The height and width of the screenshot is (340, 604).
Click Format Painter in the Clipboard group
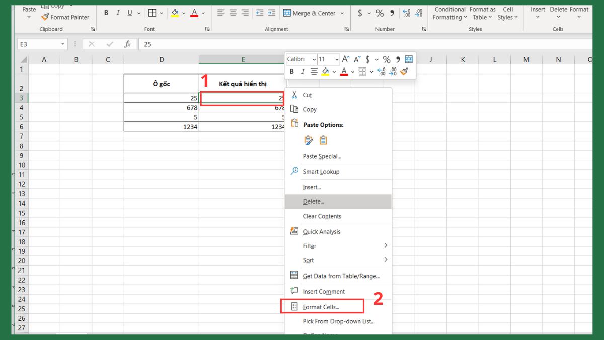coord(65,17)
